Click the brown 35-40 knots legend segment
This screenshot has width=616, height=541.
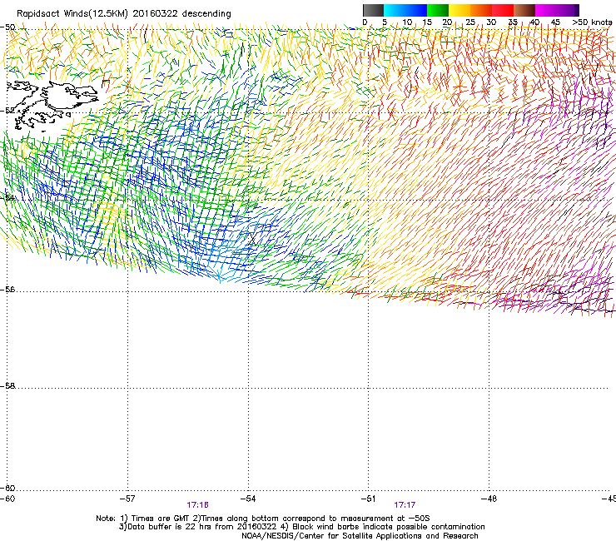tap(524, 10)
